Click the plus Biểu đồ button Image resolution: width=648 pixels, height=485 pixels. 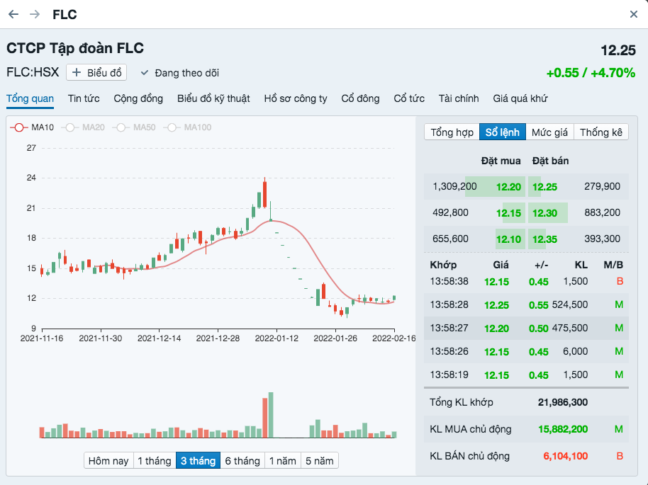pos(96,73)
